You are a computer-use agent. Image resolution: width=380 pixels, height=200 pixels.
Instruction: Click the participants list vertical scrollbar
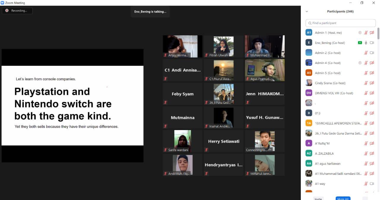point(378,33)
